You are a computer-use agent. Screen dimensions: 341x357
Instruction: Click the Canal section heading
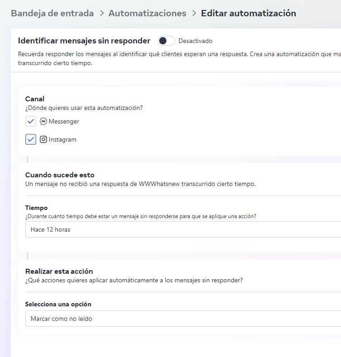pyautogui.click(x=35, y=99)
